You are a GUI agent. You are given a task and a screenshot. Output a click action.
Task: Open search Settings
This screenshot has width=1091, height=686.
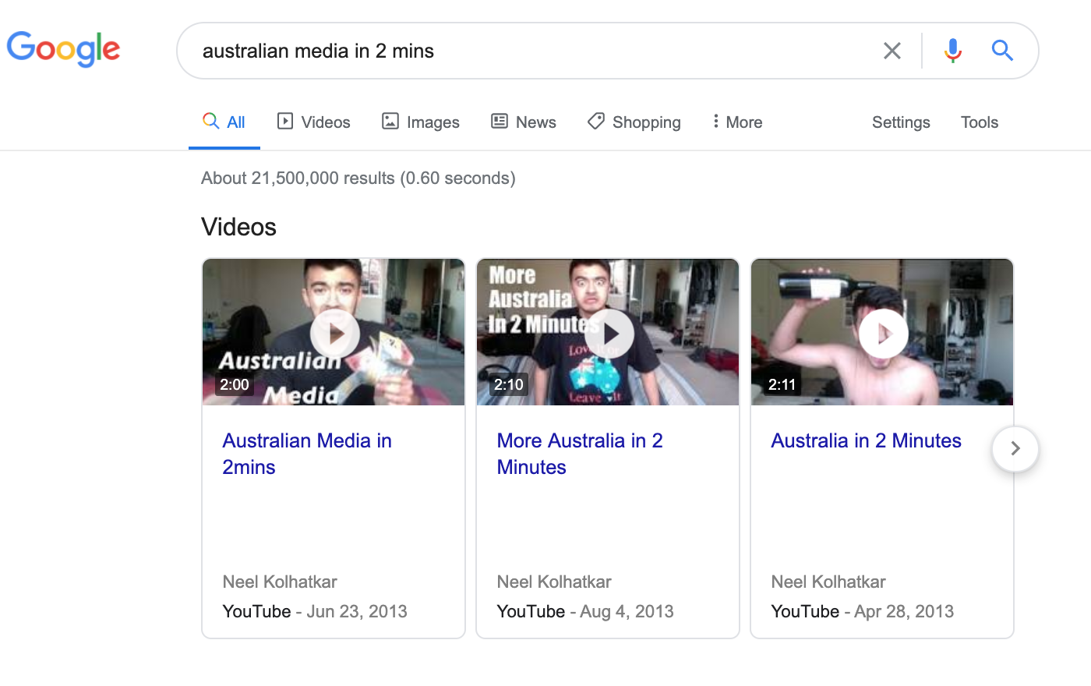click(x=901, y=122)
